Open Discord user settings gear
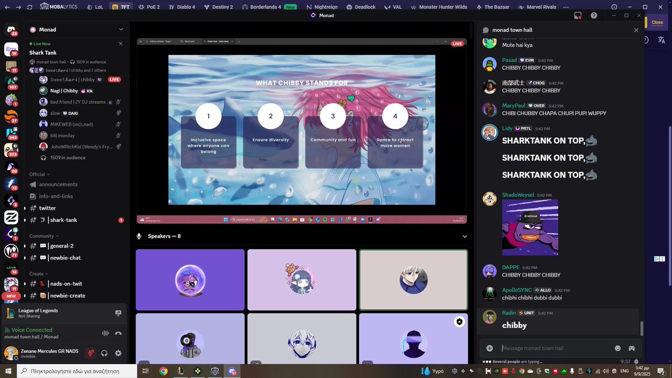This screenshot has width=672, height=378. tap(118, 353)
